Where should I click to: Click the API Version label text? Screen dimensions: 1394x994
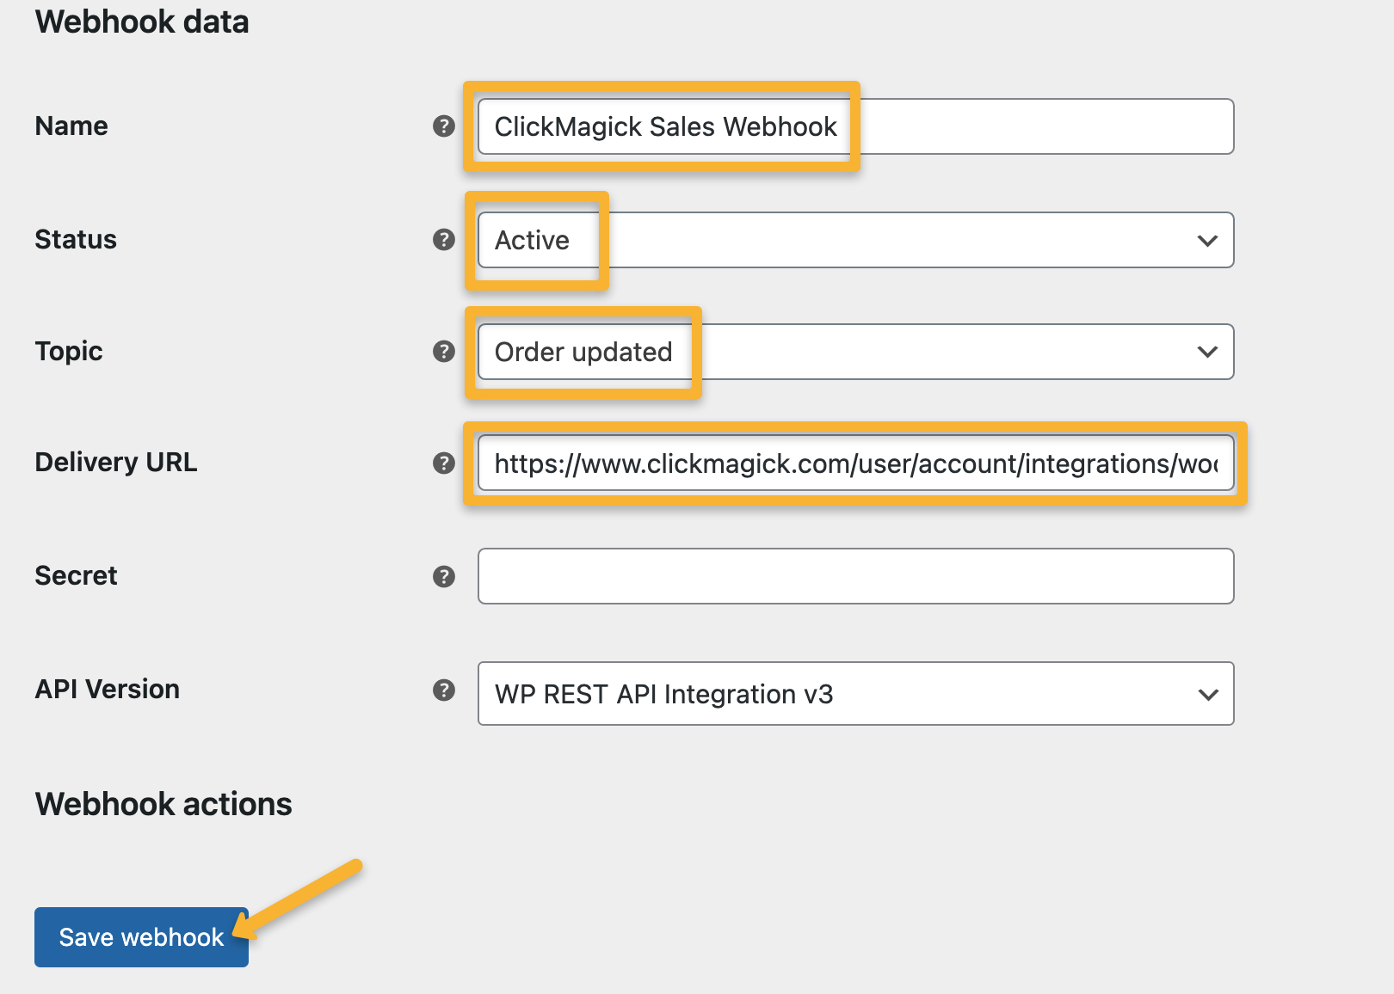(108, 690)
